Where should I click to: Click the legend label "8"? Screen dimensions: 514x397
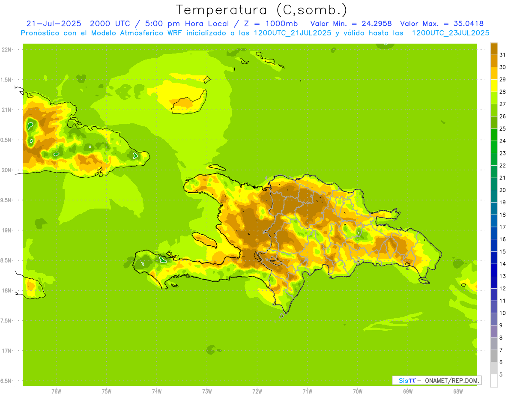click(501, 337)
